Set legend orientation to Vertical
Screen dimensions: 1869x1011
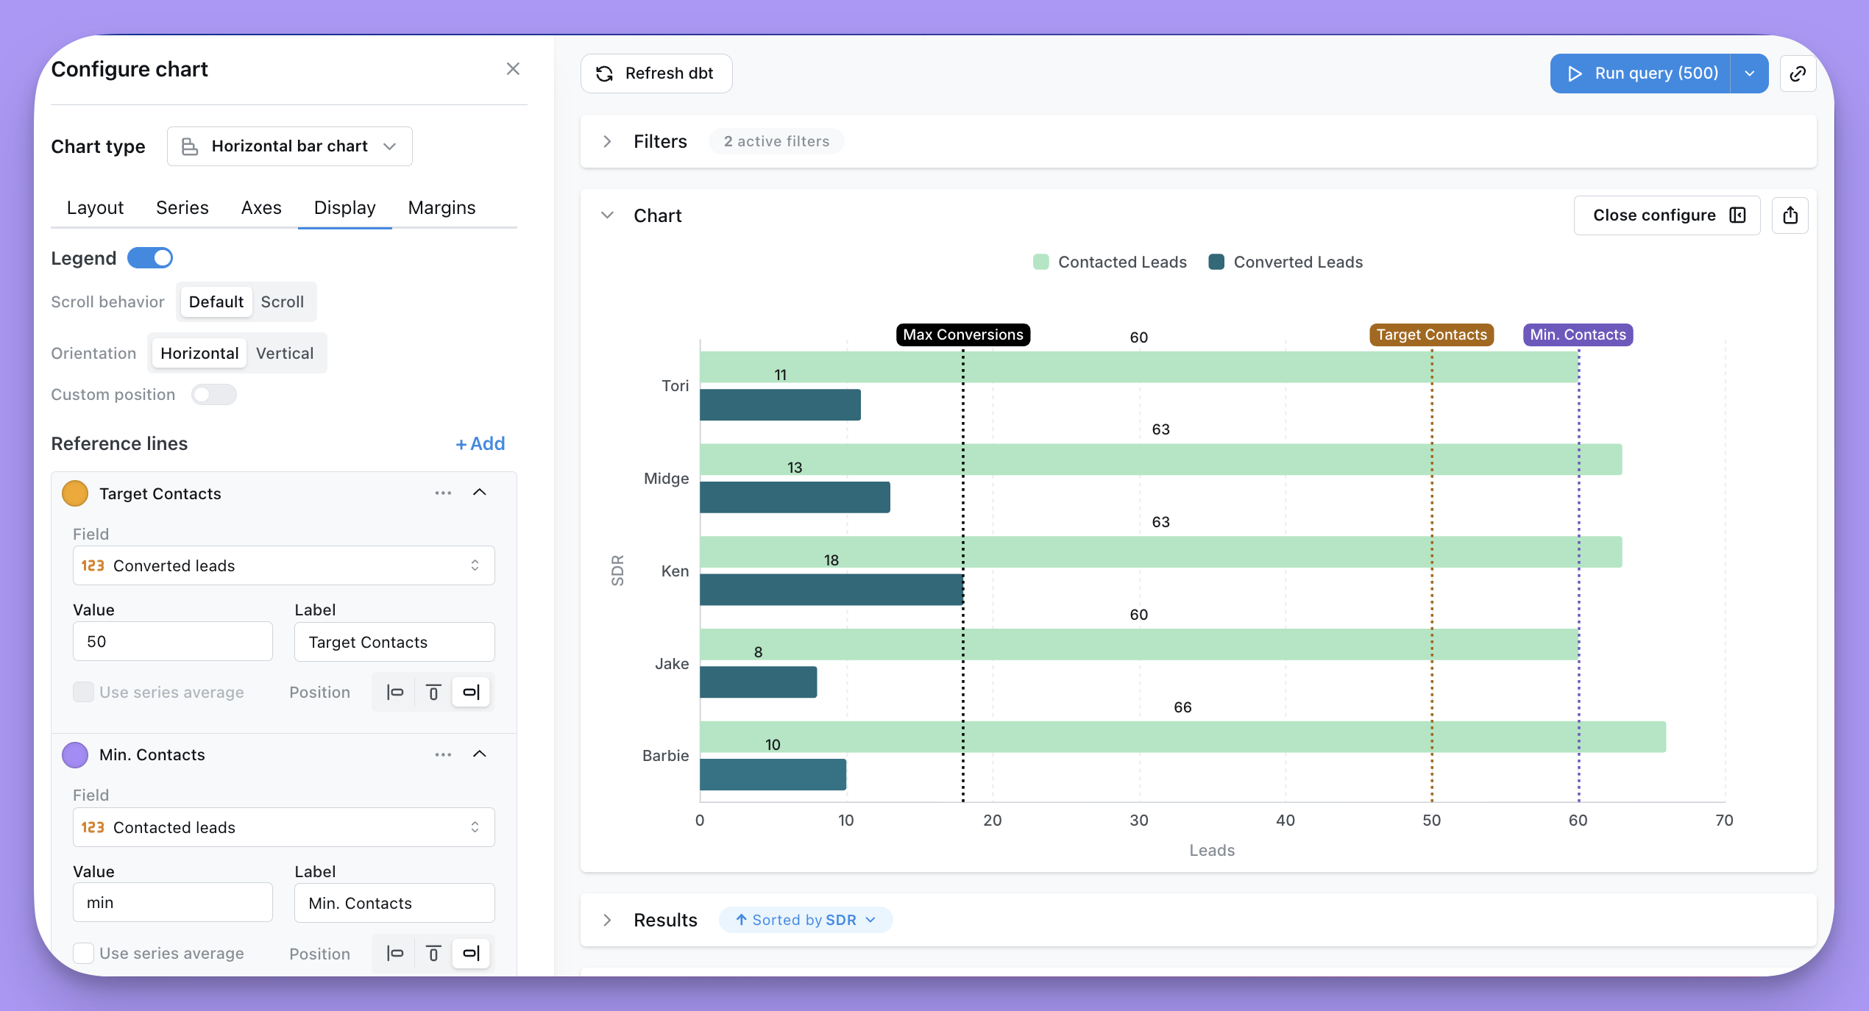coord(285,354)
